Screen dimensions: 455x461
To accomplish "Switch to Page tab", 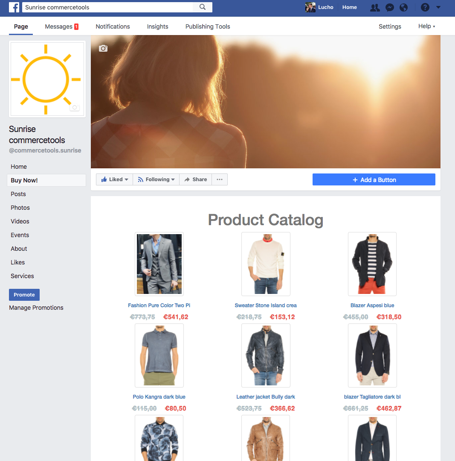I will (x=21, y=26).
